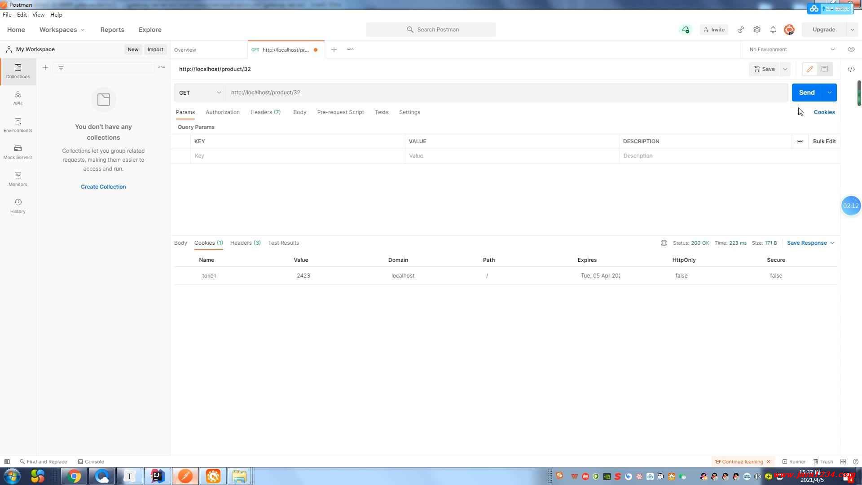Open help icon in status bar

coord(856,462)
